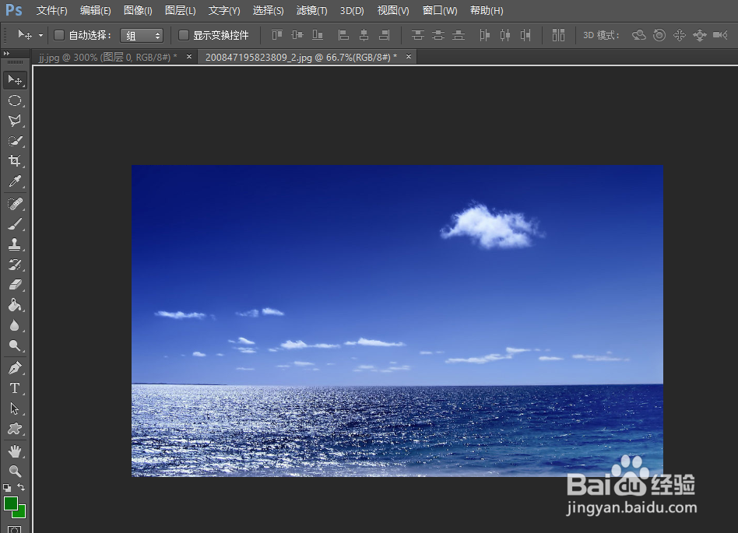This screenshot has height=533, width=738.
Task: Open Move tool preset picker arrow
Action: [x=41, y=35]
